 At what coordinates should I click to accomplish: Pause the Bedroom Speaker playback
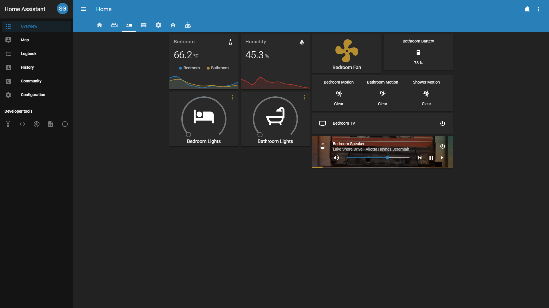431,158
